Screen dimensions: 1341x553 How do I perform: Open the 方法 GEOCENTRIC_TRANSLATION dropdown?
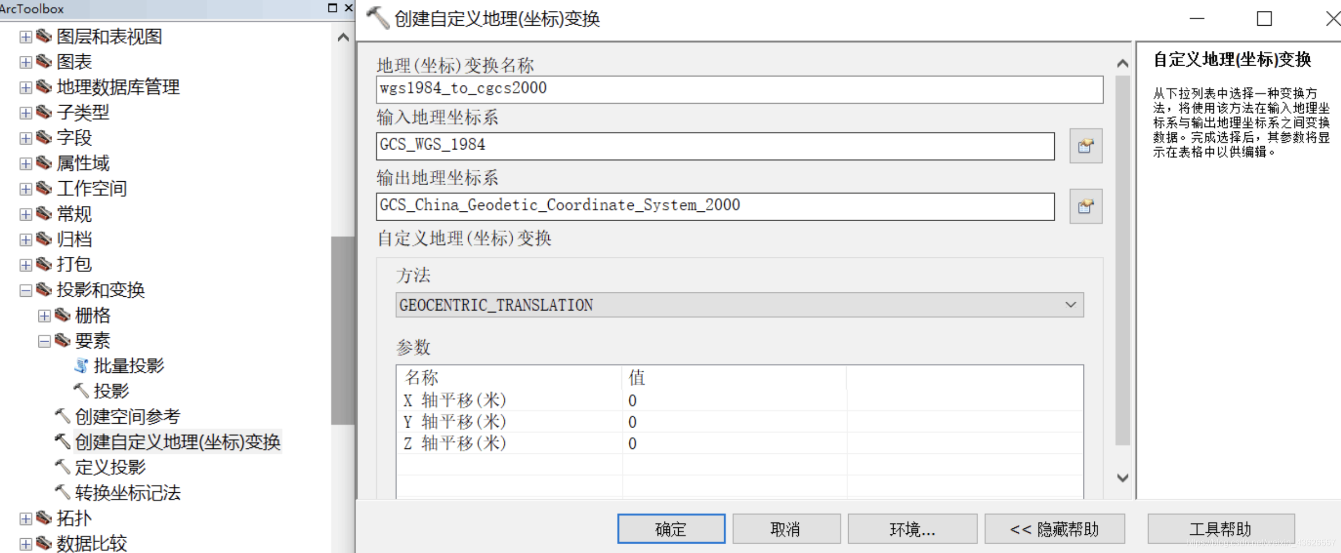point(740,305)
